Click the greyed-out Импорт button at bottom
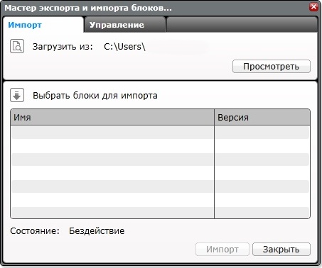This screenshot has height=268, width=322. [x=222, y=250]
